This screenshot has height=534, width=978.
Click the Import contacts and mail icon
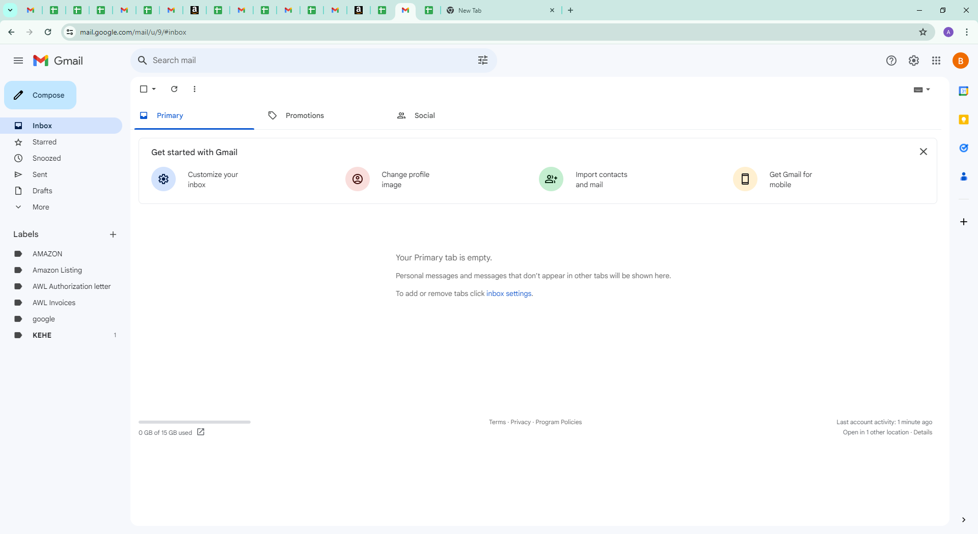tap(551, 179)
